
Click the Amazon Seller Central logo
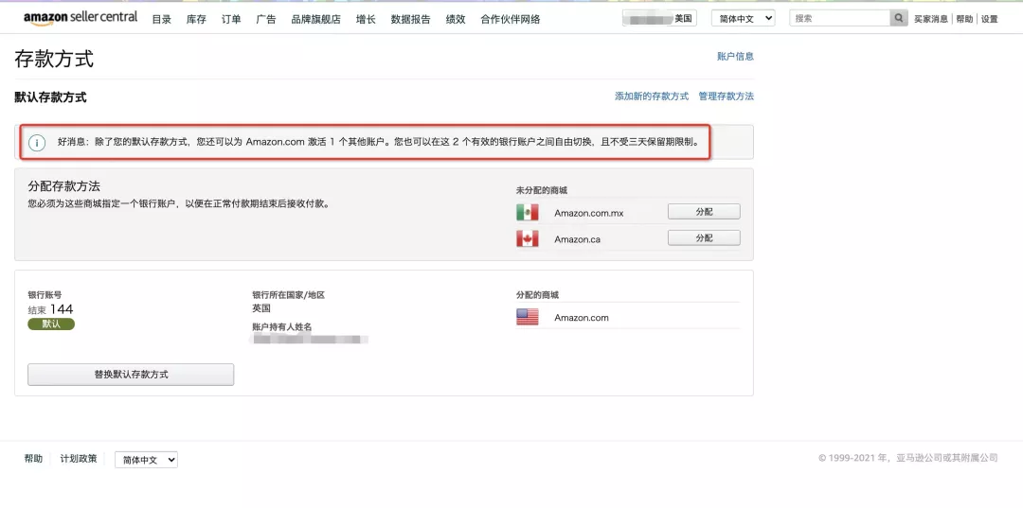[81, 18]
